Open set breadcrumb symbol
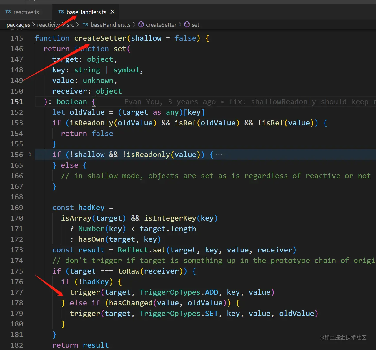 (x=195, y=25)
